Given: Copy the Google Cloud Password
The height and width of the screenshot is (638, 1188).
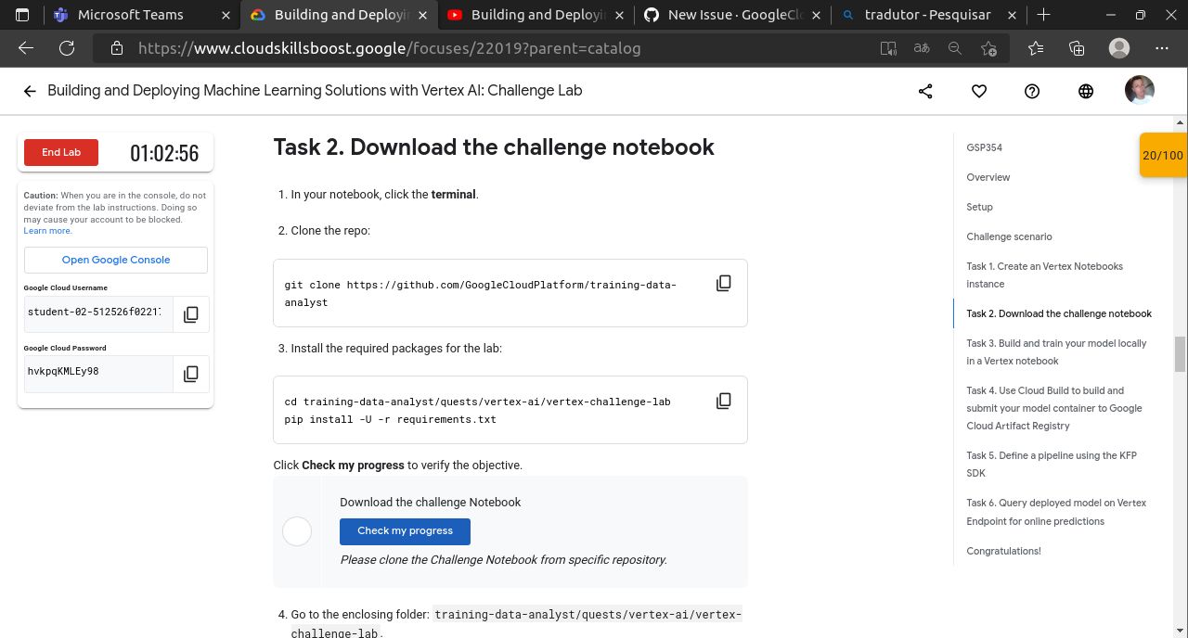Looking at the screenshot, I should (x=190, y=374).
